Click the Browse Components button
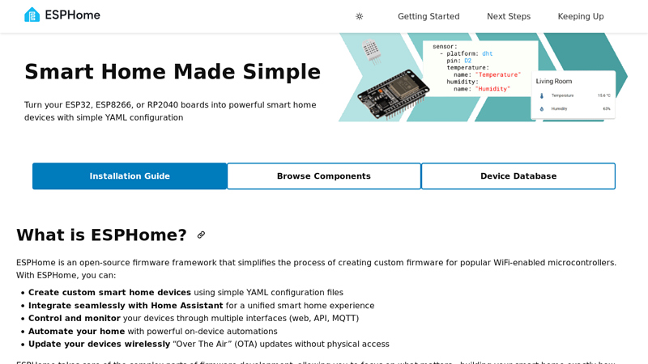 324,176
